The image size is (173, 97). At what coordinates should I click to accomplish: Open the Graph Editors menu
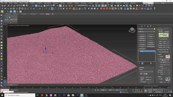point(48,3)
